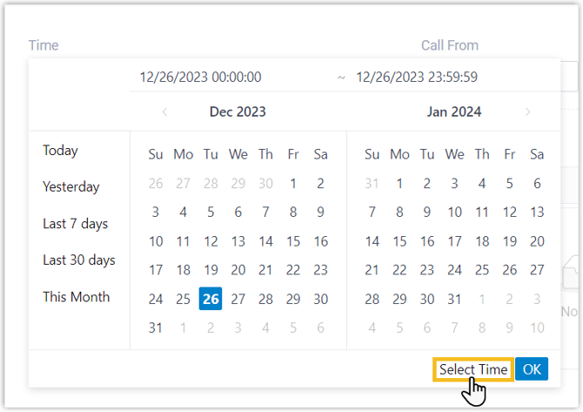Pick the Last 30 days range
This screenshot has width=583, height=412.
(79, 260)
